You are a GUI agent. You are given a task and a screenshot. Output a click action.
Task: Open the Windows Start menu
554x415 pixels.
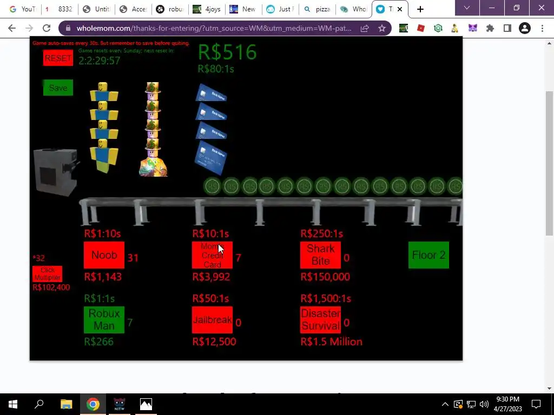pyautogui.click(x=13, y=404)
